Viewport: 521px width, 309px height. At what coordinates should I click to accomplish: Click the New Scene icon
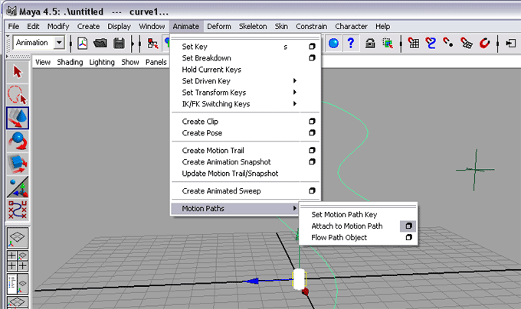click(x=82, y=43)
